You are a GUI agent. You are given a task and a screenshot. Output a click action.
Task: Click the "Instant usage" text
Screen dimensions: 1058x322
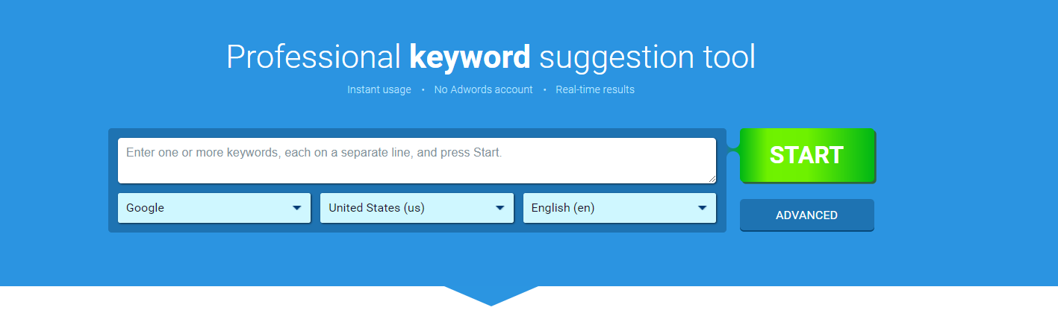point(379,89)
